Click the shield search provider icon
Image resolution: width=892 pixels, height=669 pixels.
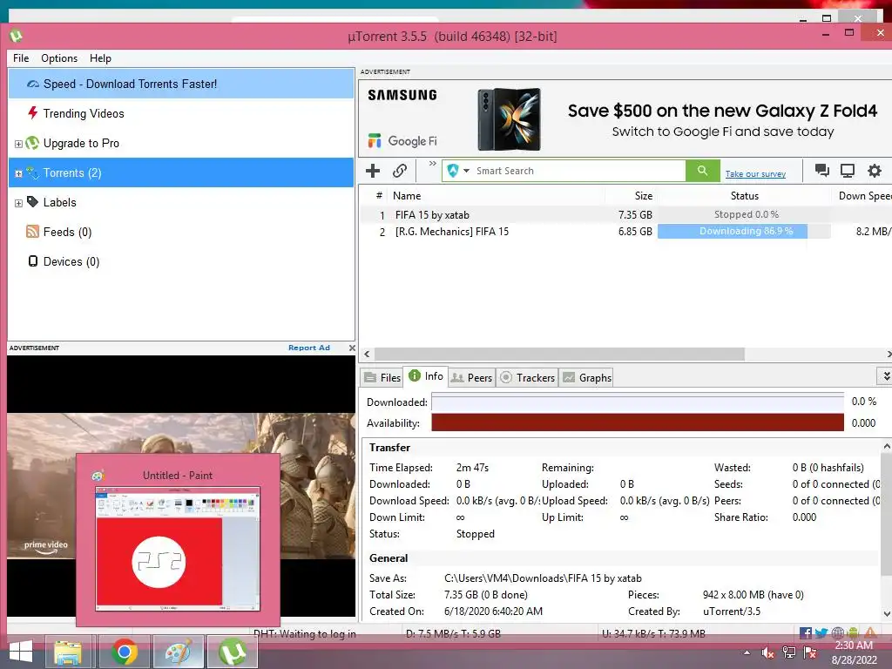pos(453,171)
